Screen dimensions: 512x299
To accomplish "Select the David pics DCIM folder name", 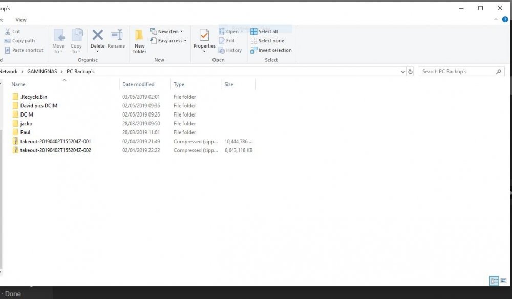I will tap(39, 106).
